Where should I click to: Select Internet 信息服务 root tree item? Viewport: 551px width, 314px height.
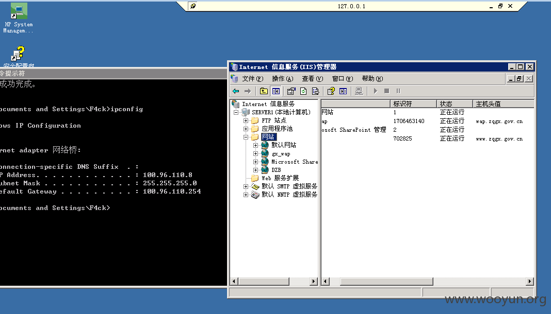click(268, 104)
